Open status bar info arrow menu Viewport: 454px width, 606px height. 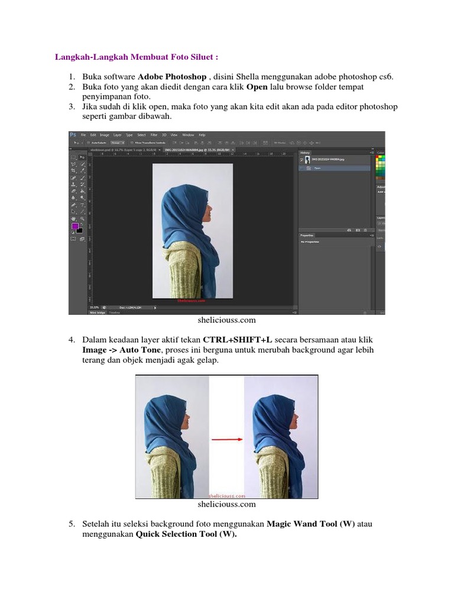155,308
